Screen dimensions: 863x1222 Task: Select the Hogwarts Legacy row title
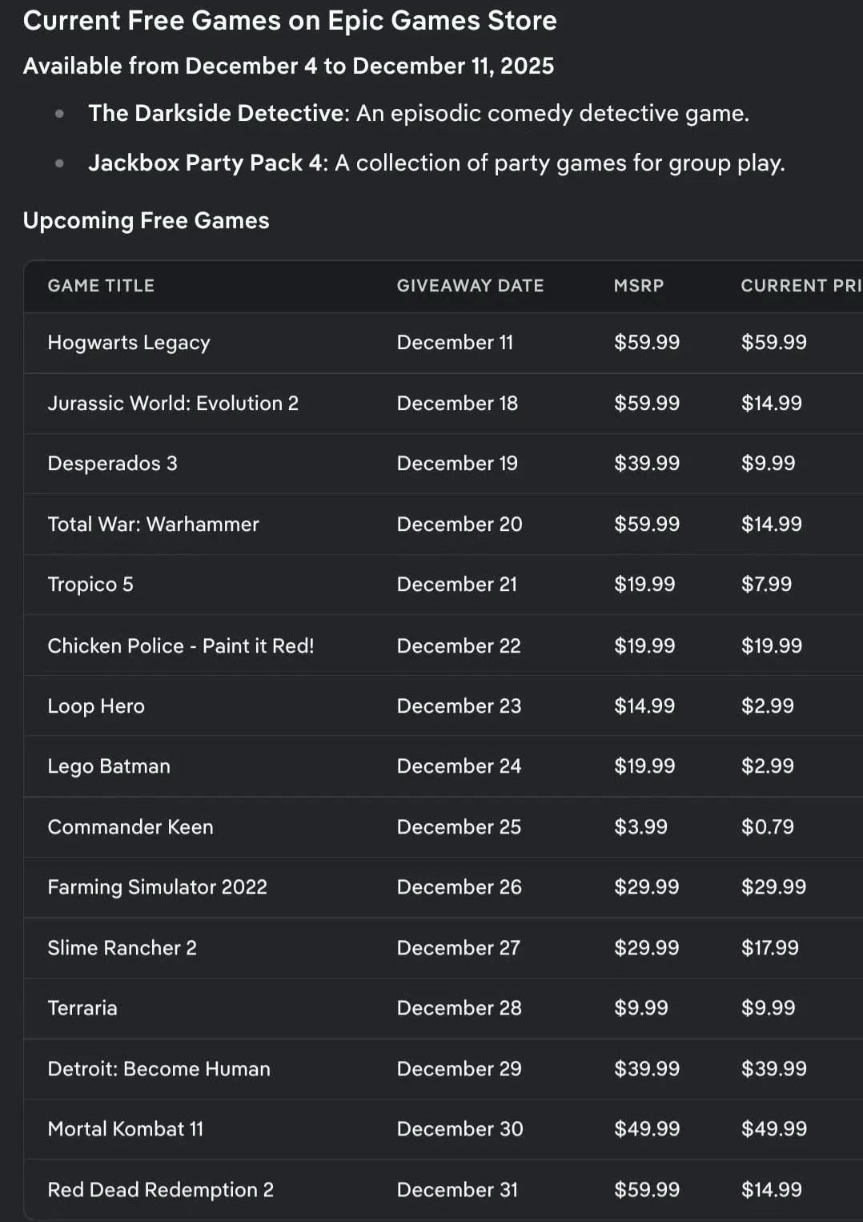(129, 343)
